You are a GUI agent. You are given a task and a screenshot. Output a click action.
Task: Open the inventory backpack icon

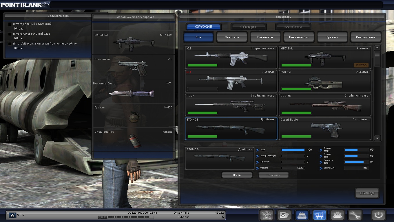point(302,215)
